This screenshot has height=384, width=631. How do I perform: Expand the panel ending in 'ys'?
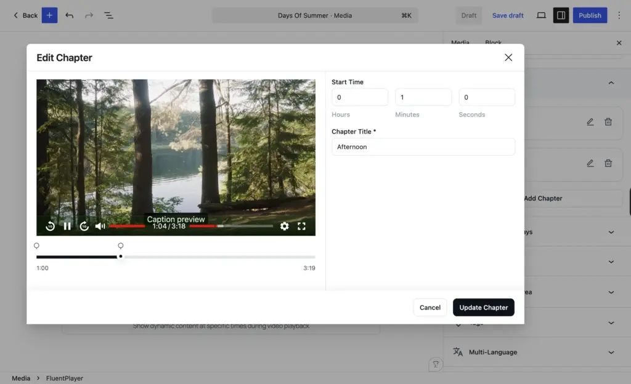pyautogui.click(x=611, y=232)
